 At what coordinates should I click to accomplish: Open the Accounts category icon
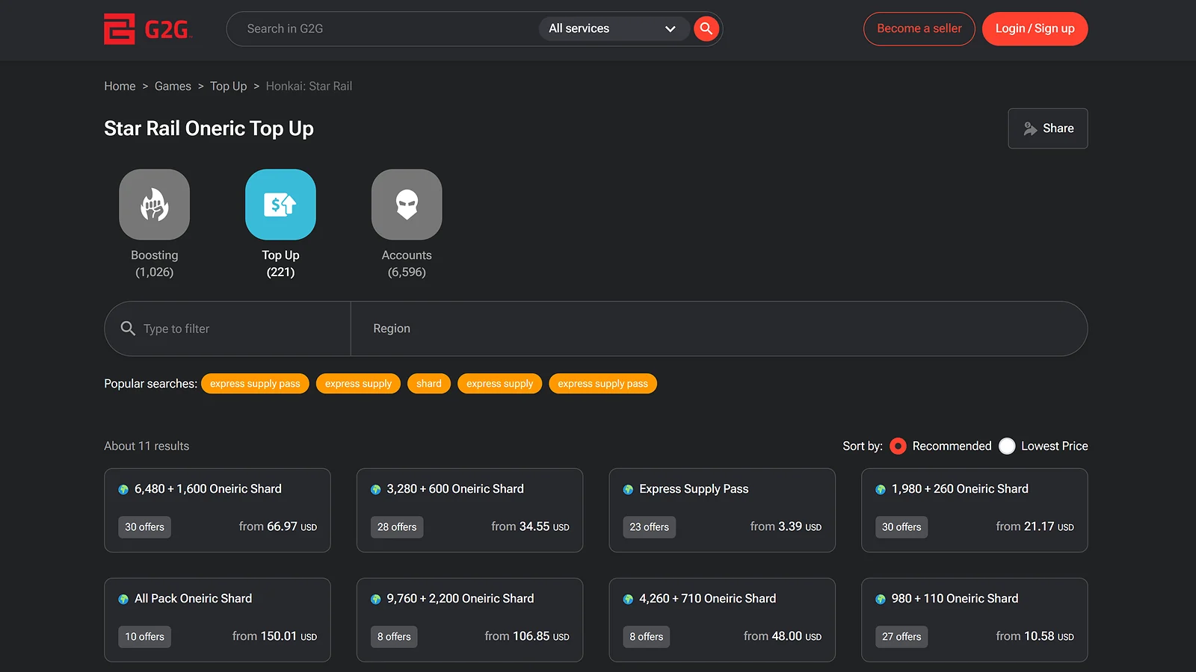(407, 205)
